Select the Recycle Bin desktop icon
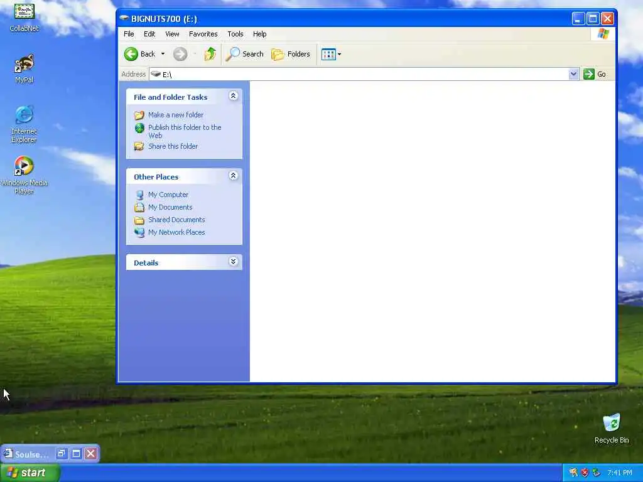 point(612,429)
